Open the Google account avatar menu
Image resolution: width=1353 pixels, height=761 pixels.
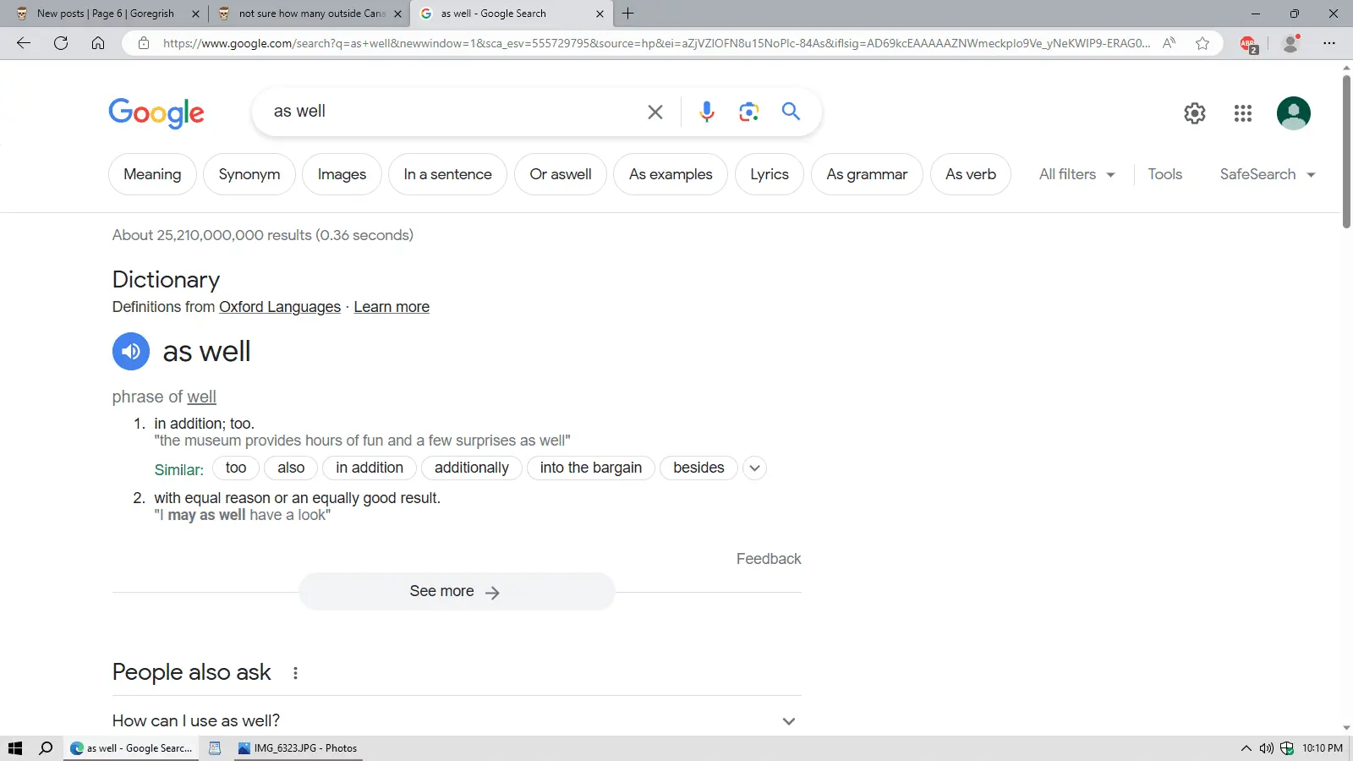coord(1293,112)
